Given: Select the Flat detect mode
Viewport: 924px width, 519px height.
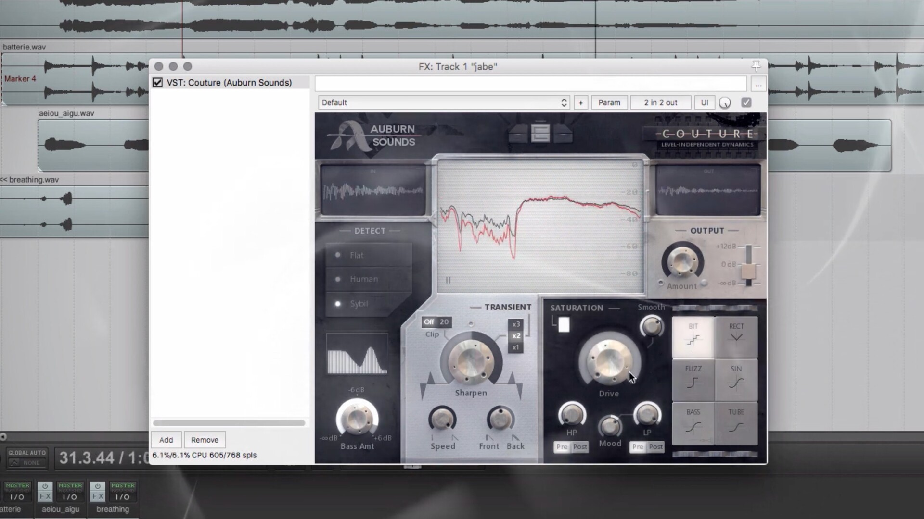Looking at the screenshot, I should pos(369,255).
